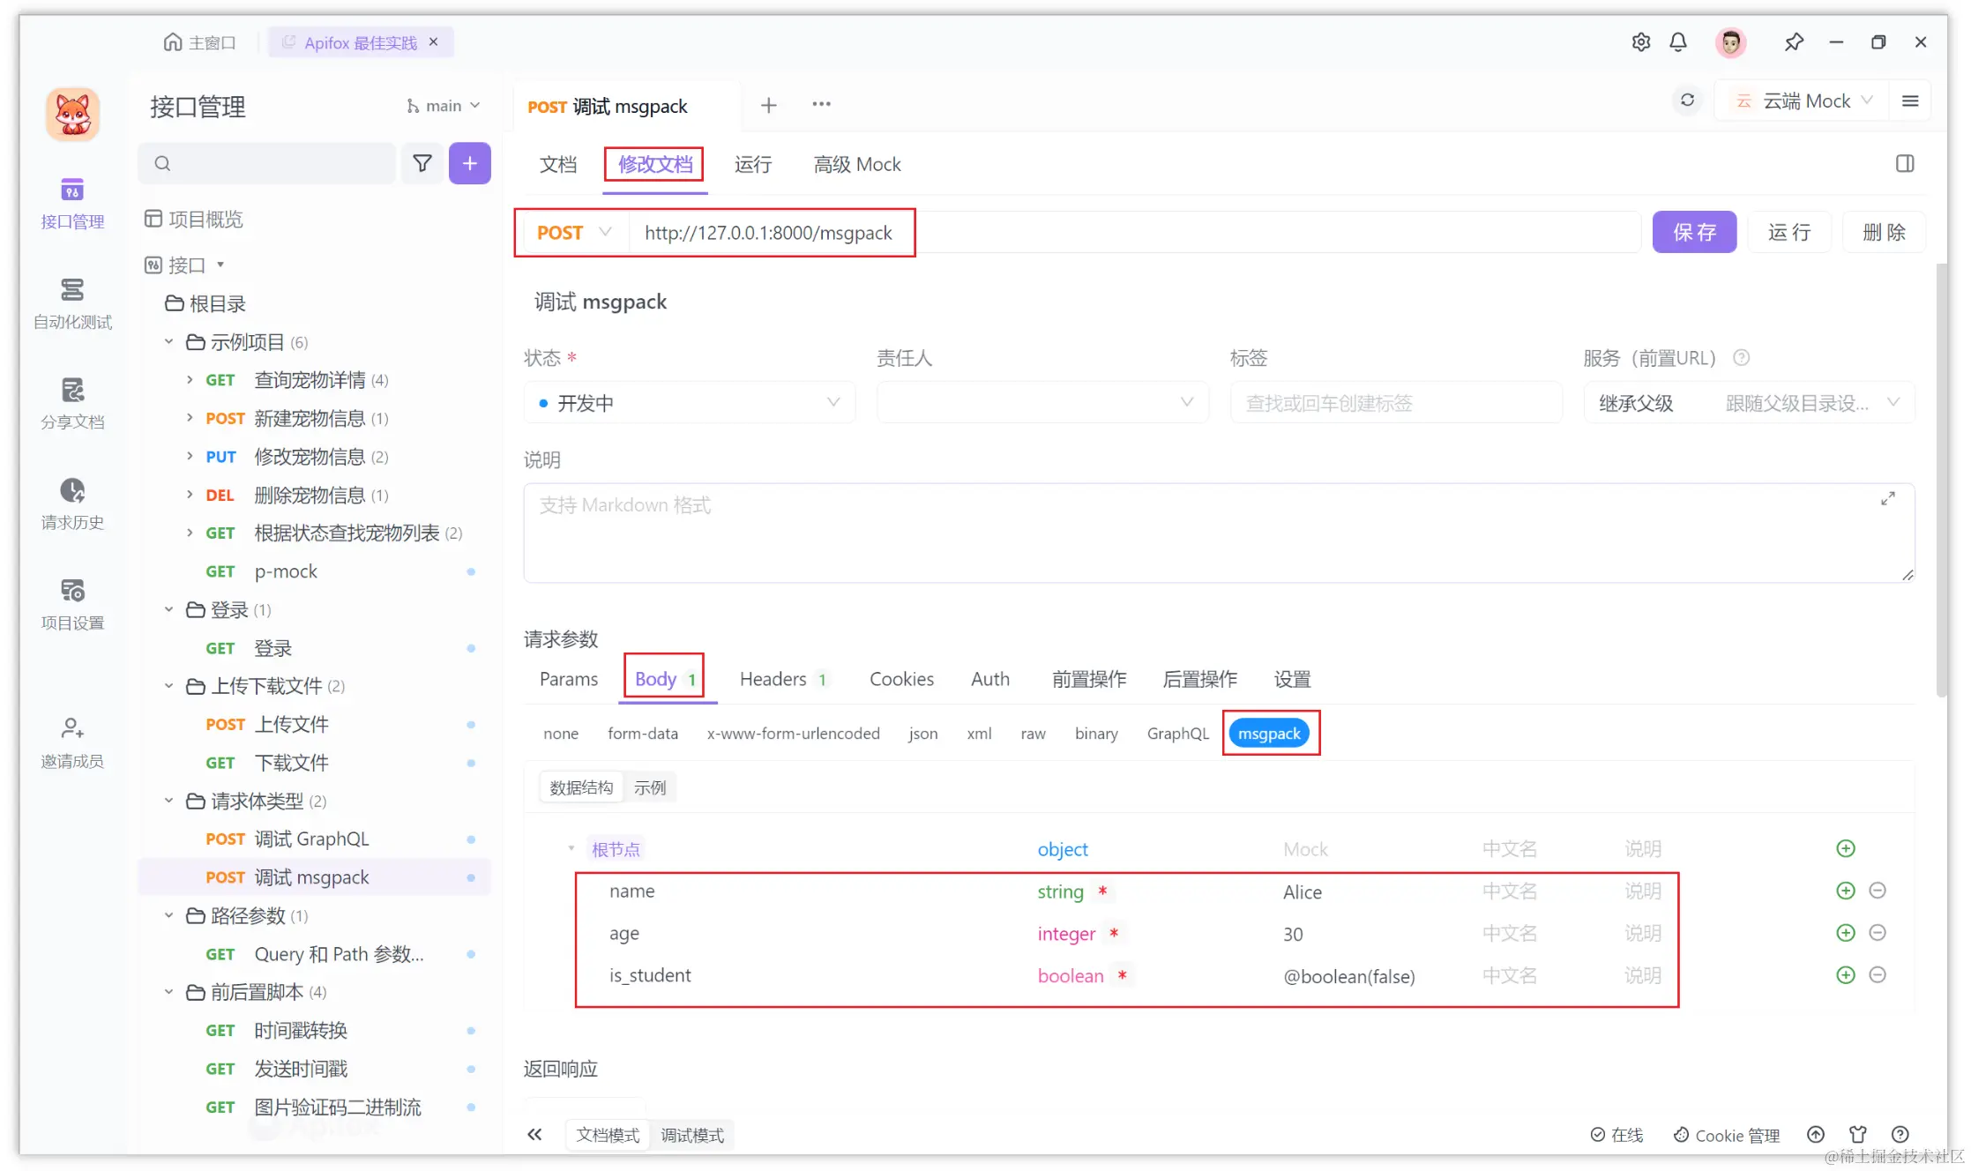Open the 请求历史 sidebar panel
Viewport: 1971px width, 1171px height.
[72, 505]
